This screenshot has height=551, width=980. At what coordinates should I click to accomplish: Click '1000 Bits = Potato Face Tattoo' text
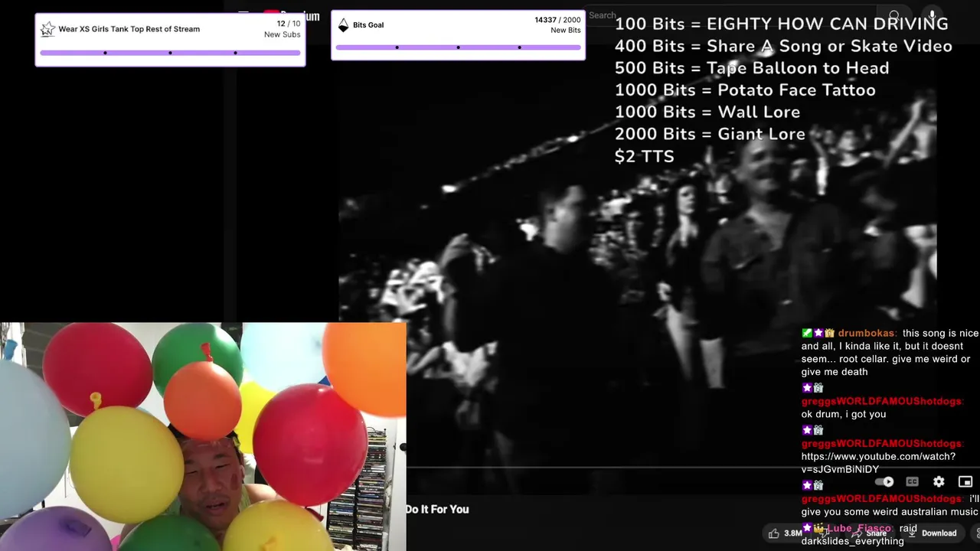(745, 90)
